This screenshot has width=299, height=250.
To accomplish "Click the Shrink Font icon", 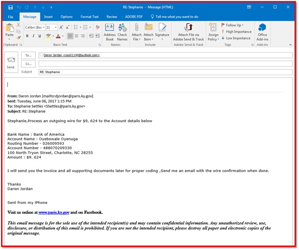I will 68,27.
